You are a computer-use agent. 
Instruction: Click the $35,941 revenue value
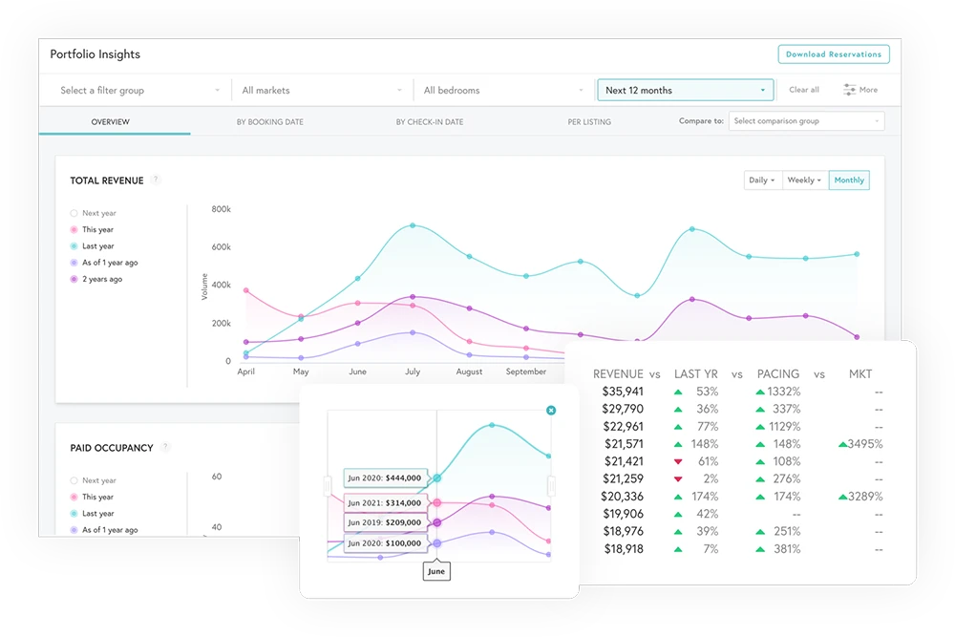623,392
